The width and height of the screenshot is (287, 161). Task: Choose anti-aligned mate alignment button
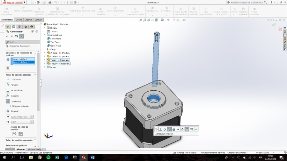(x=21, y=134)
